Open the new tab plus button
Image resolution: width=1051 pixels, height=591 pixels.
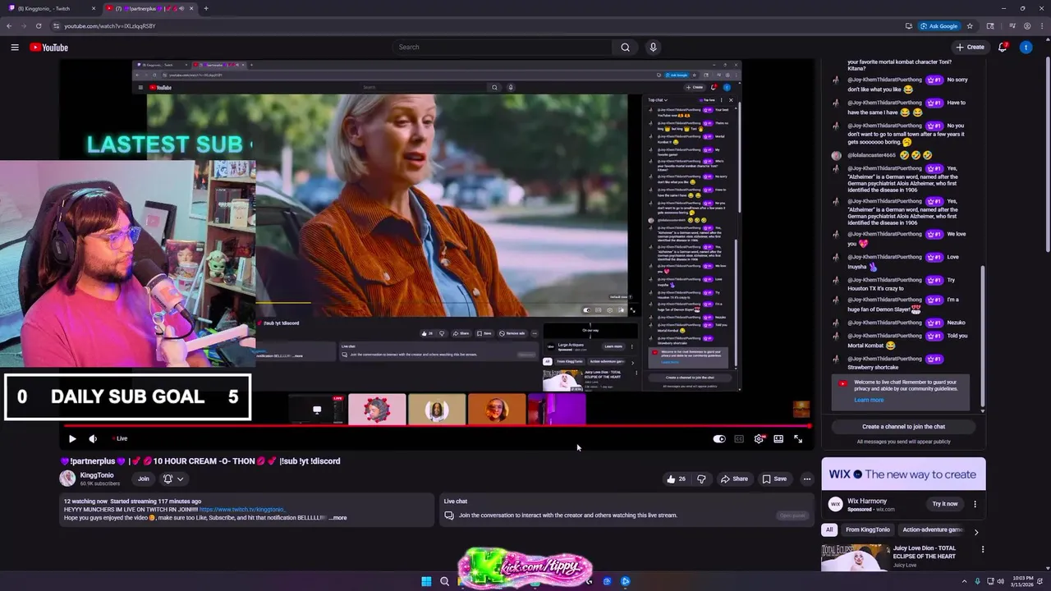[x=205, y=8]
